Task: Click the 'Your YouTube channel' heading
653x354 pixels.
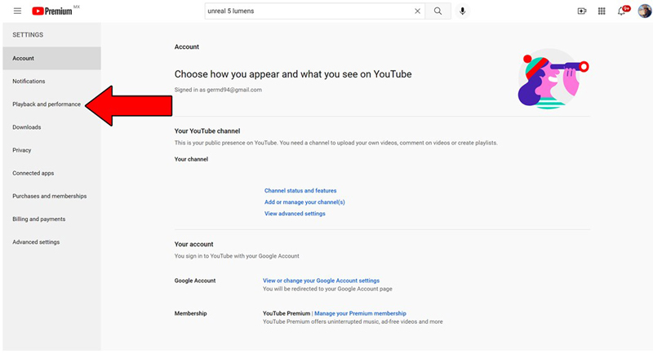Action: [x=207, y=131]
